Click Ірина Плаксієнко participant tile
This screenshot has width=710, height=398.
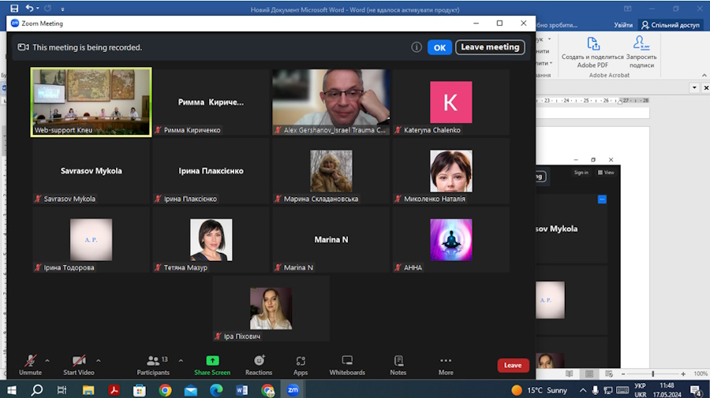211,171
